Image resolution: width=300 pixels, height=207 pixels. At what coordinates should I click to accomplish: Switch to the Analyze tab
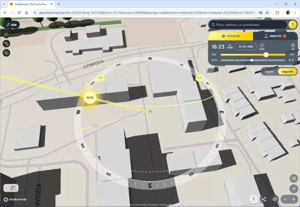(275, 36)
